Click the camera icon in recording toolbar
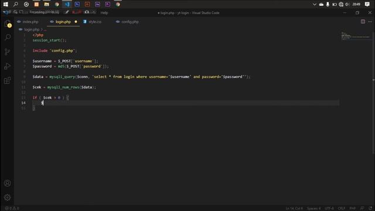The width and height of the screenshot is (375, 211). (87, 12)
